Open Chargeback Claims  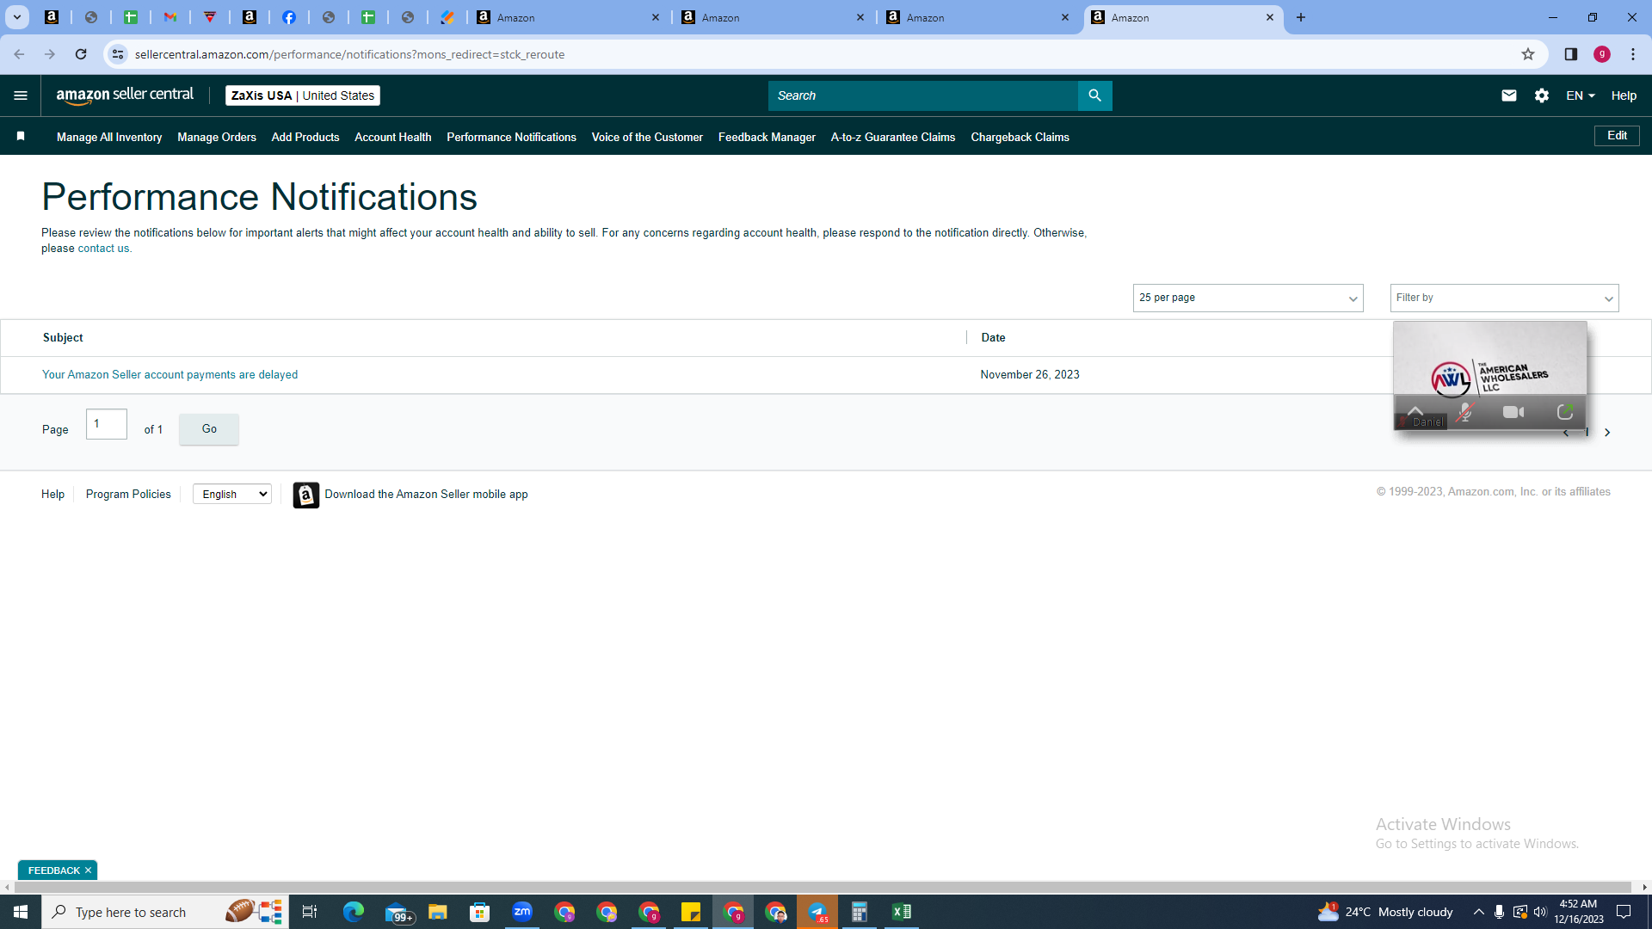pos(1020,137)
